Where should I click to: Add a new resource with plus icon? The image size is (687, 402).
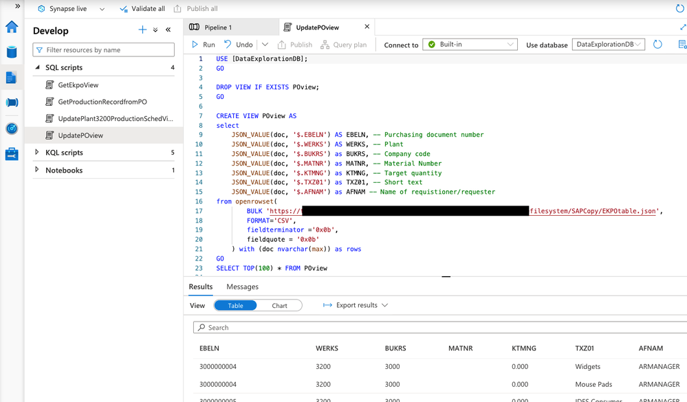click(x=142, y=30)
